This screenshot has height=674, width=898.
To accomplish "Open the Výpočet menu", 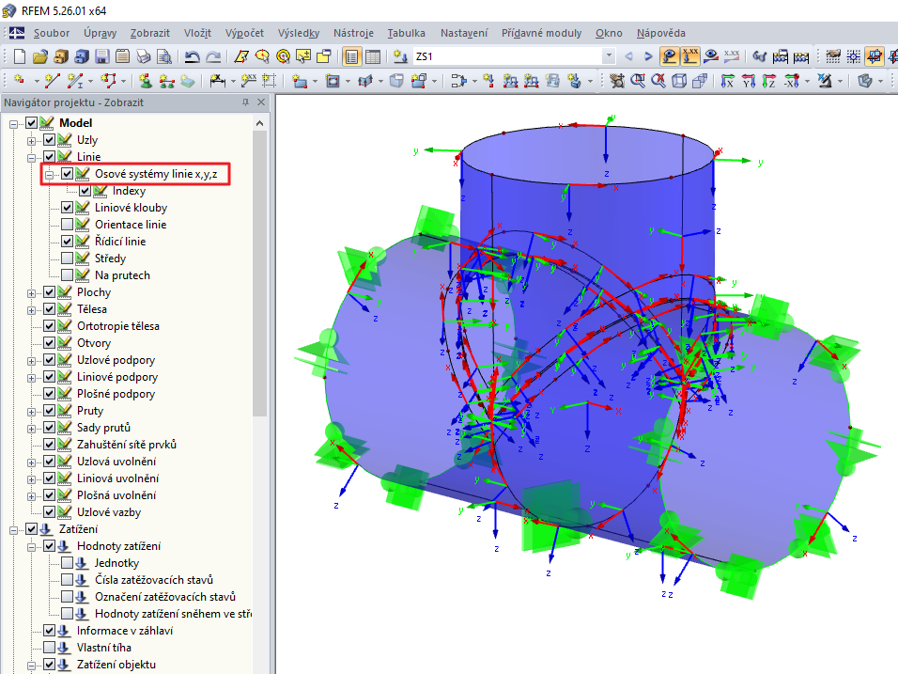I will point(244,33).
